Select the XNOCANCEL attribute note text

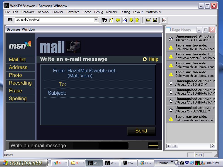click(x=193, y=111)
